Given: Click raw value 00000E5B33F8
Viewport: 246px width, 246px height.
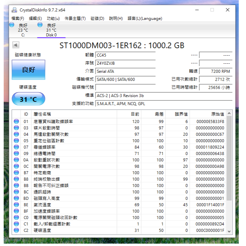Looking at the screenshot, I should coord(210,122).
